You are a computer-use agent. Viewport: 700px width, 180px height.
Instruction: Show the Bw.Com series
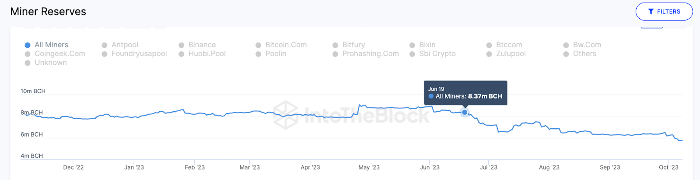[587, 45]
